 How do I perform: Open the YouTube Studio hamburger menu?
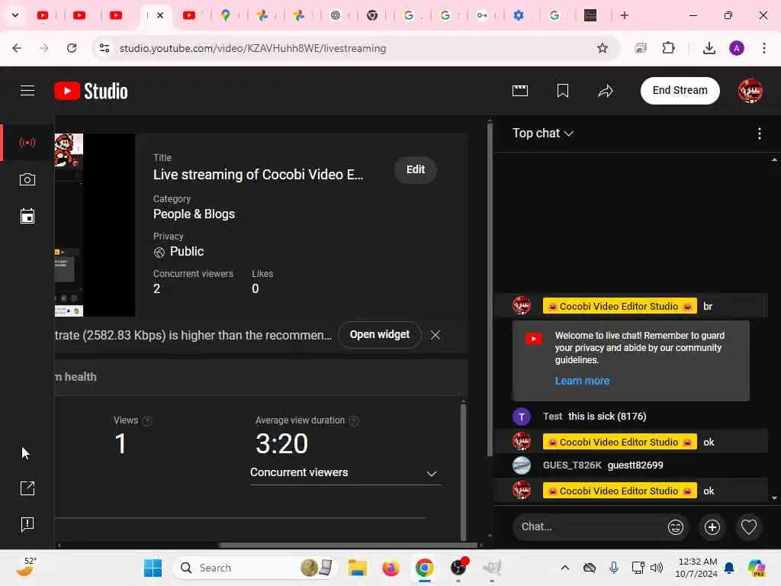point(27,91)
